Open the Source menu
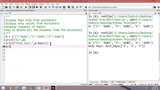The image size is (160, 90). coord(17,4)
